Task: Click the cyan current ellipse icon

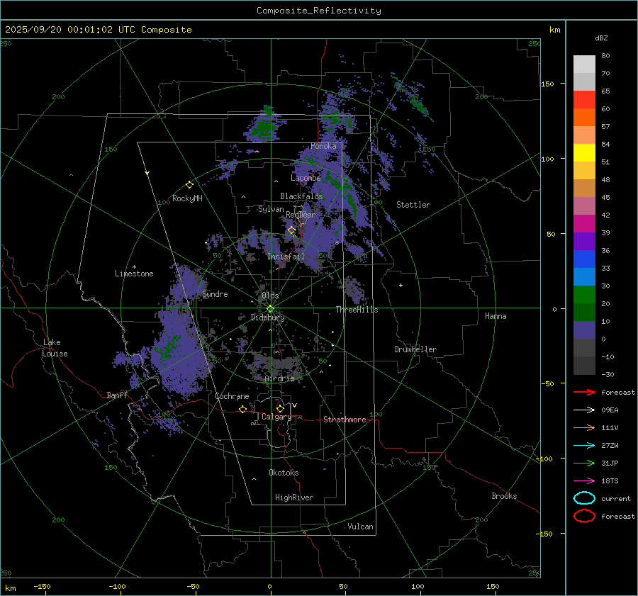Action: pos(583,498)
